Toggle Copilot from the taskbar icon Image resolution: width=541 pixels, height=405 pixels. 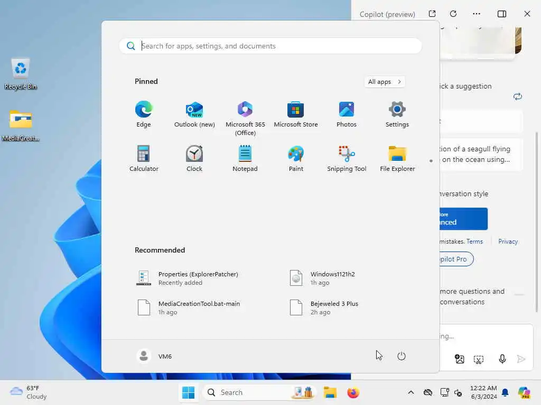pos(524,392)
